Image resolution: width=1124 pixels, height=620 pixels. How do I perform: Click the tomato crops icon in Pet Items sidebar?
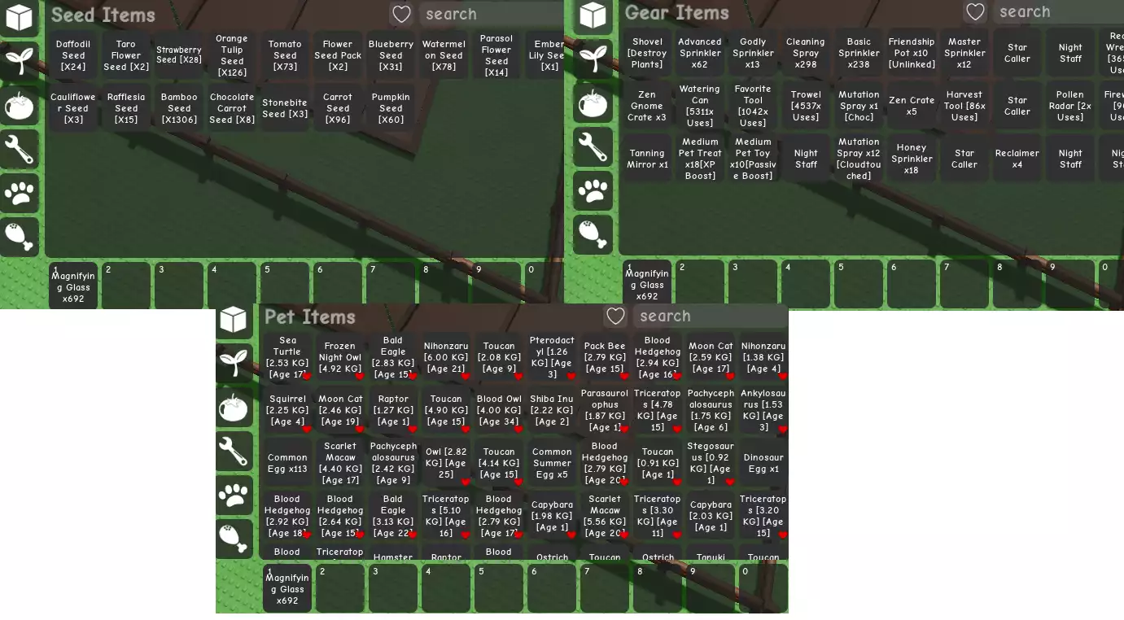click(234, 407)
